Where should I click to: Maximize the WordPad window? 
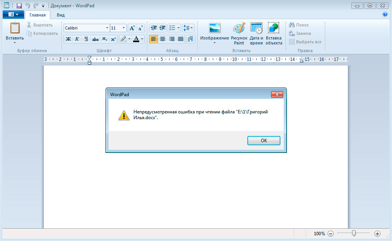(x=370, y=5)
